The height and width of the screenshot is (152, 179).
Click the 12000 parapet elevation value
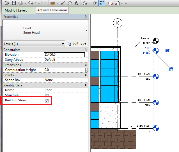[x=146, y=43]
